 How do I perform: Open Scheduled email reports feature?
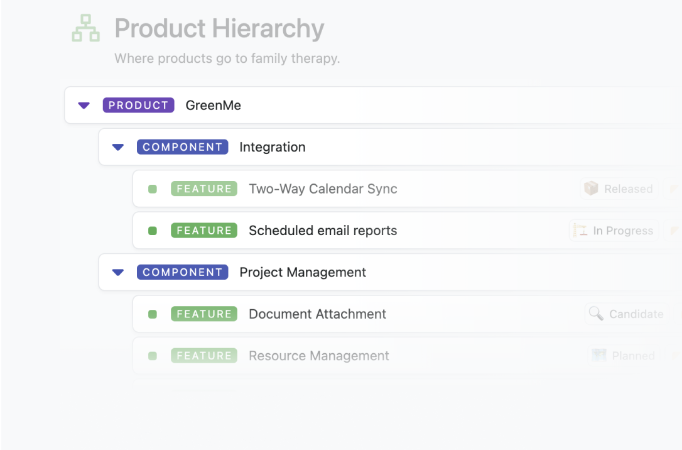(x=323, y=231)
